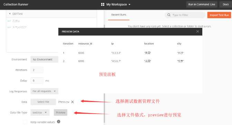This screenshot has width=232, height=125.
Task: Click the Collection Runner title
Action: (x=16, y=4)
